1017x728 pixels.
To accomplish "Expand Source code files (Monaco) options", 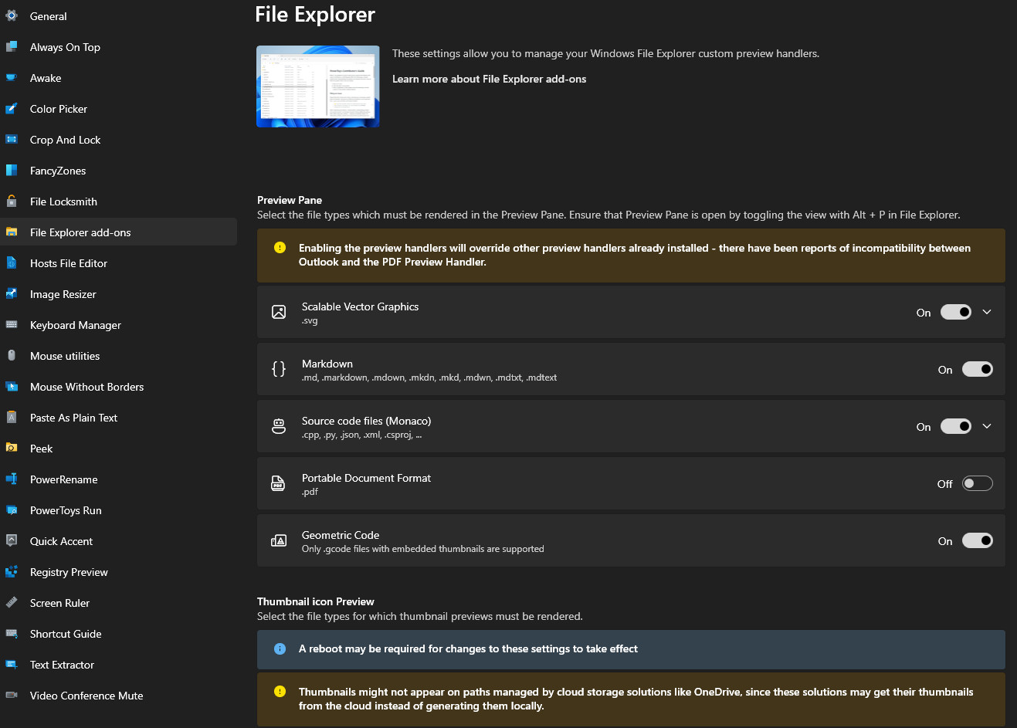I will pos(987,426).
